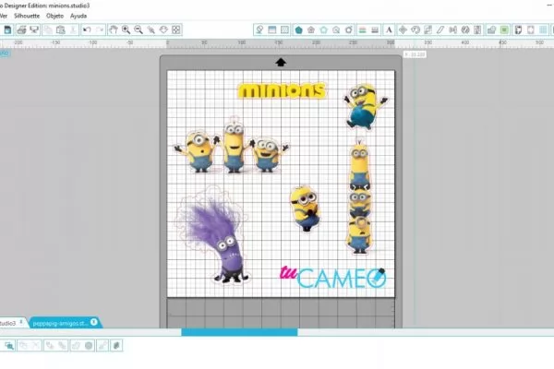Image resolution: width=554 pixels, height=369 pixels.
Task: Click the last bottom toolbar eraser-like icon
Action: tap(116, 345)
